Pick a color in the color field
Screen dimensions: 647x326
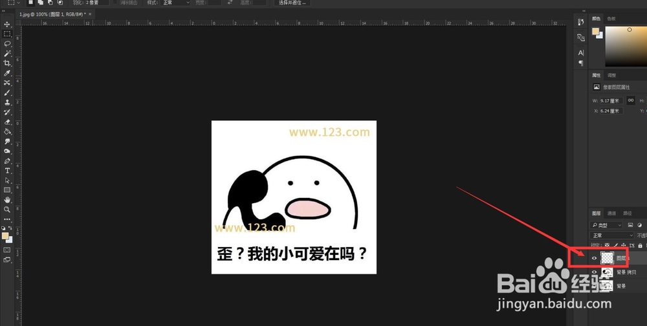pyautogui.click(x=626, y=46)
